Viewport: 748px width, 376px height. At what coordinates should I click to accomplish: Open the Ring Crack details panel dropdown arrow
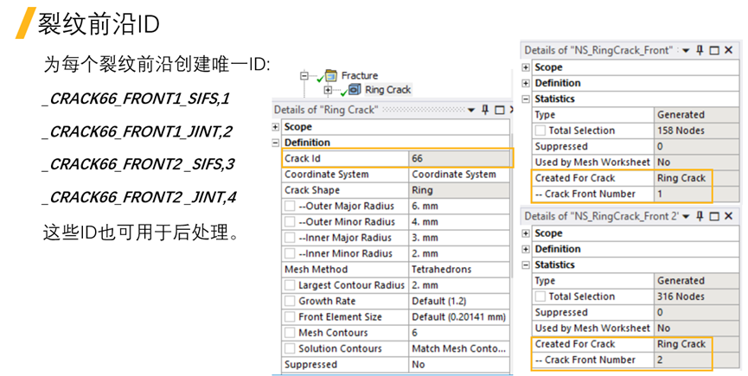[x=471, y=110]
